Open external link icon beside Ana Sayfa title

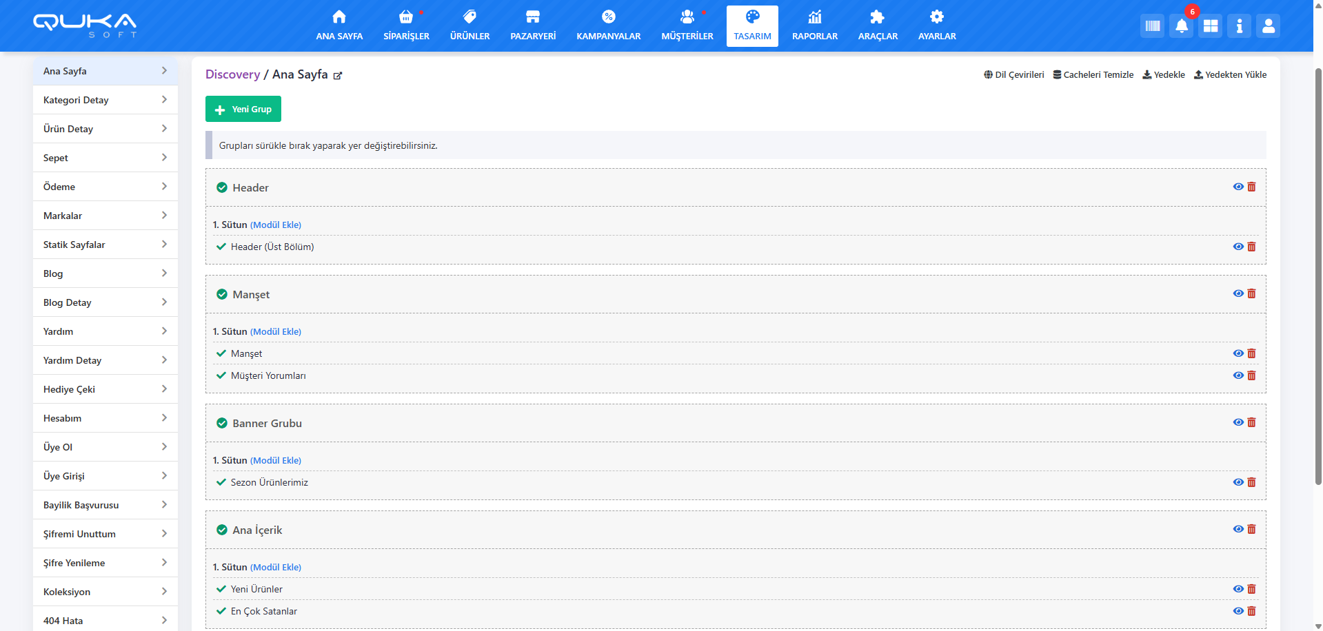coord(338,76)
